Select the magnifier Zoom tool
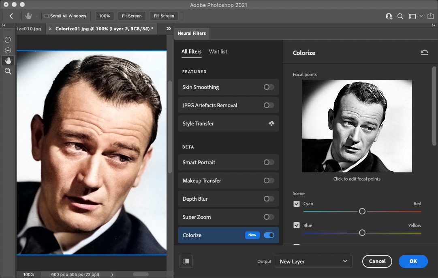Image resolution: width=438 pixels, height=278 pixels. pyautogui.click(x=8, y=71)
